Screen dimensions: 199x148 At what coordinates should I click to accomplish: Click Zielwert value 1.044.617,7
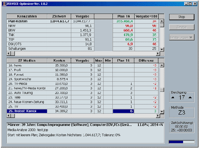pyautogui.click(x=60, y=21)
